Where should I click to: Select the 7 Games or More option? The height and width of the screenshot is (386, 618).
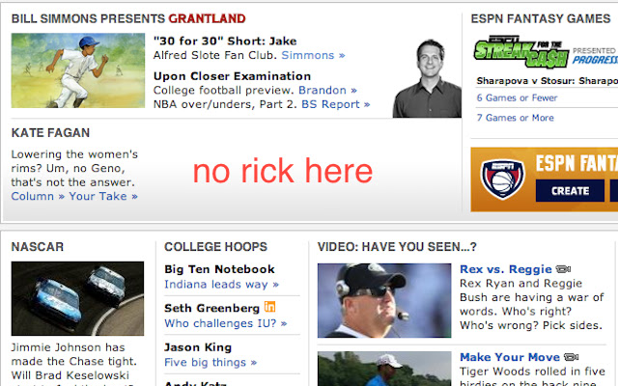click(x=515, y=118)
